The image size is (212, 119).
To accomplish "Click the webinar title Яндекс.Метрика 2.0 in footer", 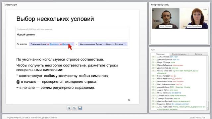I will (32, 118).
